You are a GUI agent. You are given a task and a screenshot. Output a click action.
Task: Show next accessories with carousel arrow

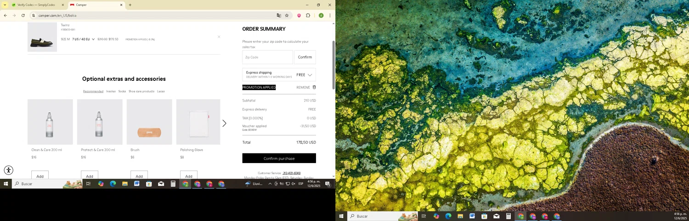[224, 123]
